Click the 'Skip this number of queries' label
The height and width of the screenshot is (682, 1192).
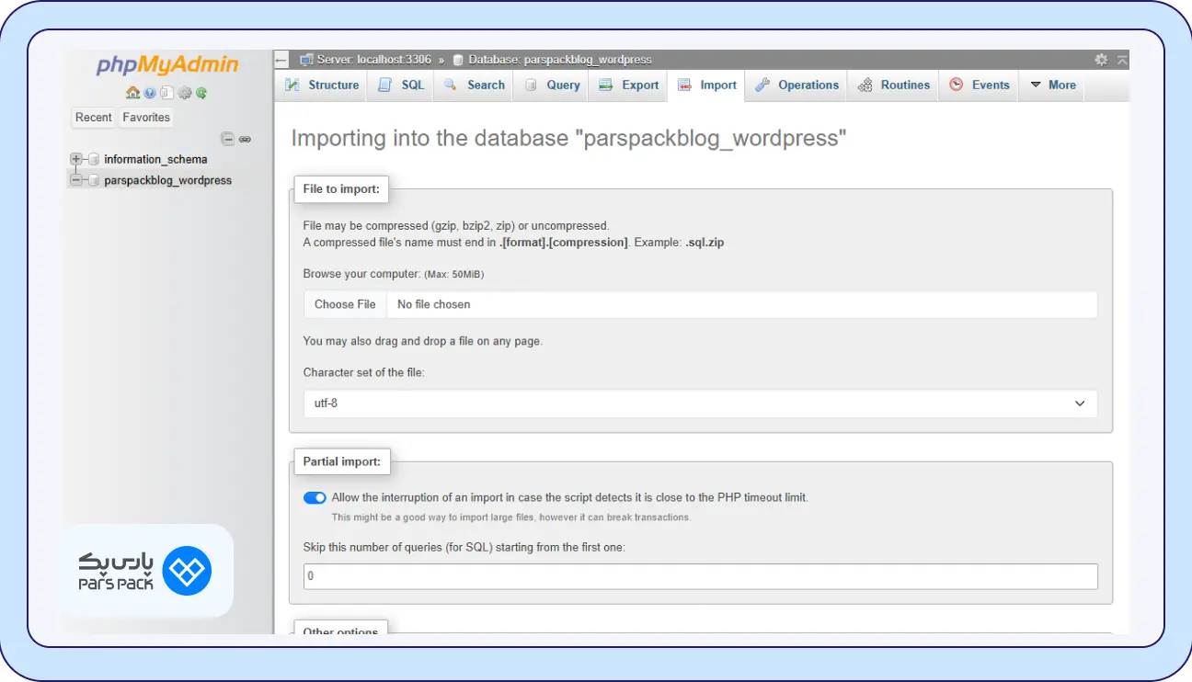point(464,547)
